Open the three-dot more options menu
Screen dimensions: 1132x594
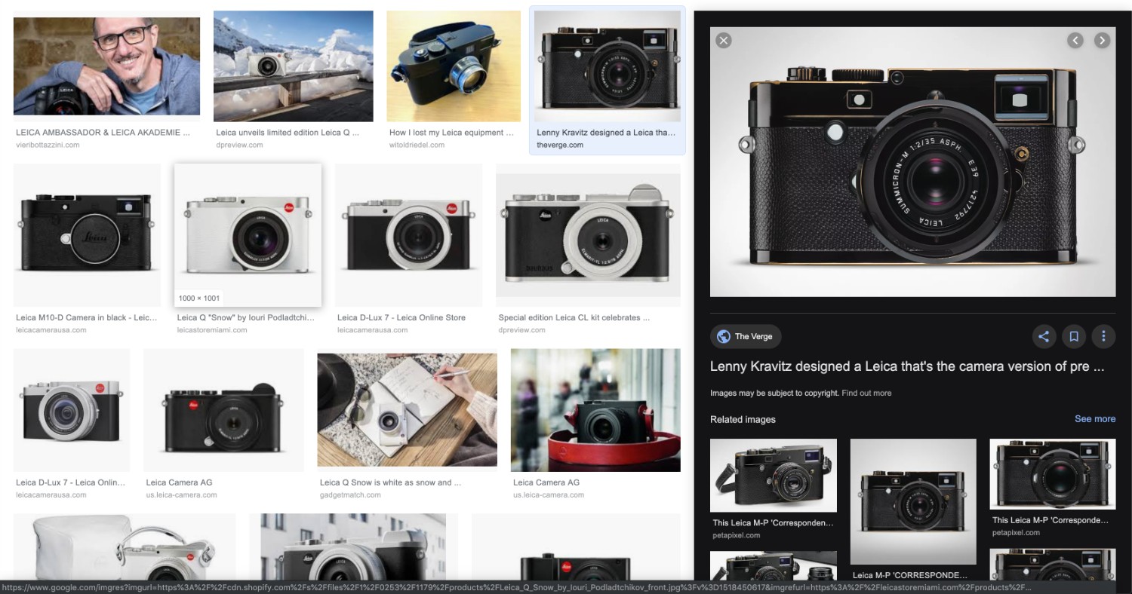point(1103,336)
